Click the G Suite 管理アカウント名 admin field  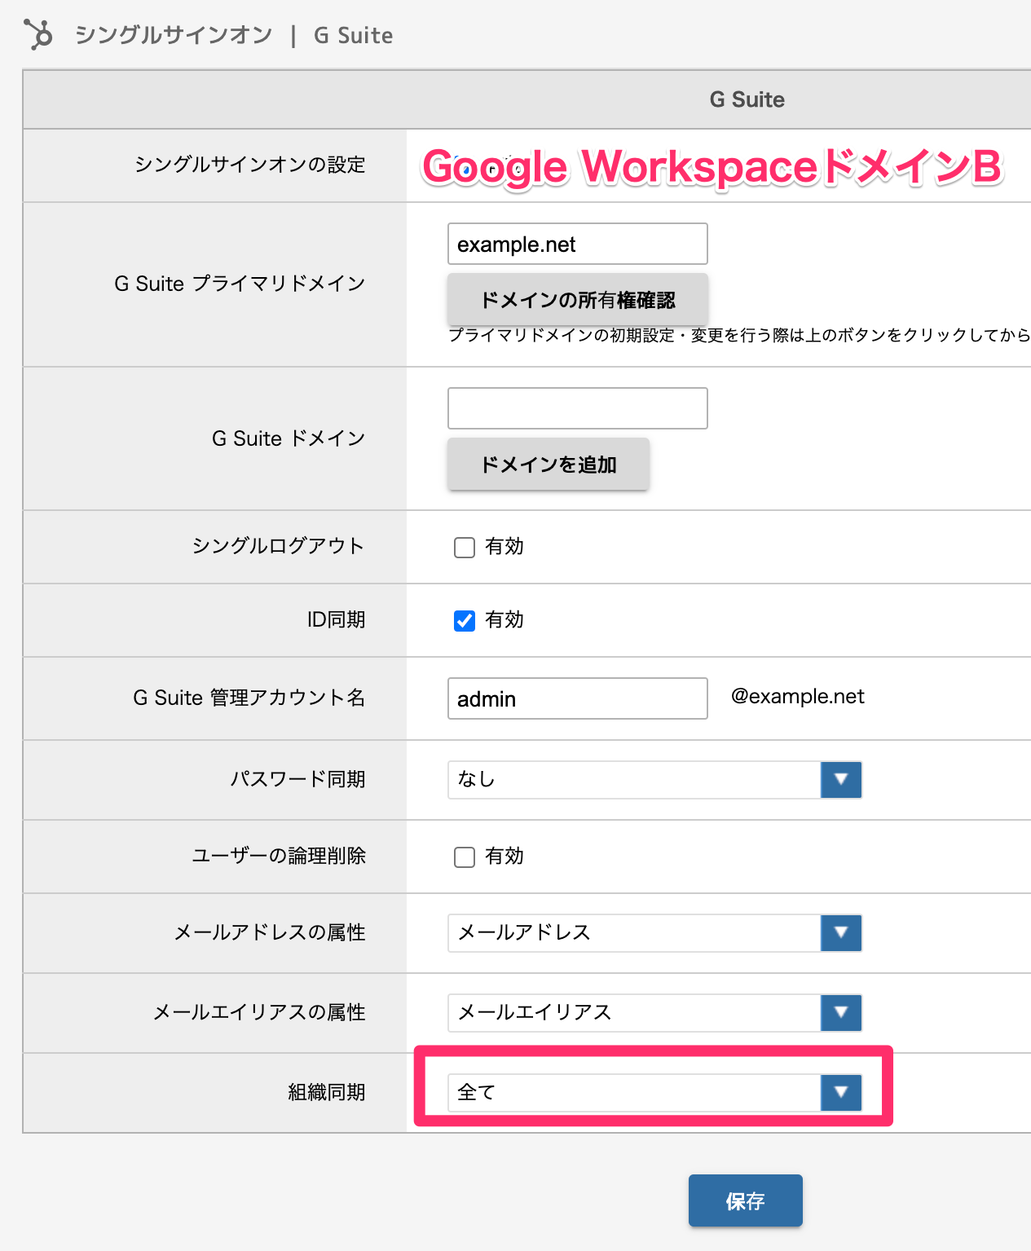(578, 698)
